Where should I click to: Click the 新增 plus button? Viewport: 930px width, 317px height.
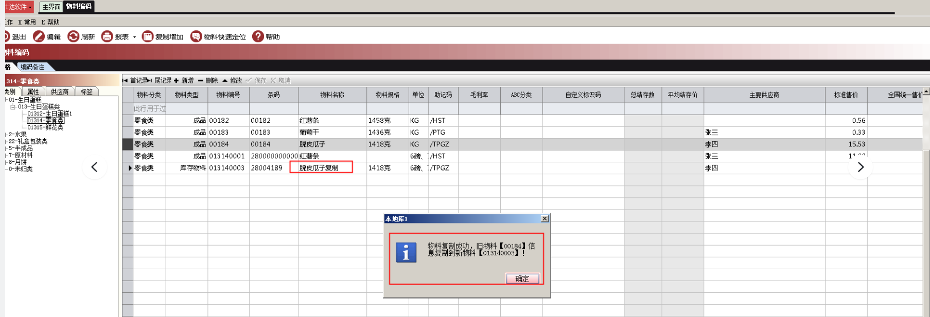[x=184, y=81]
